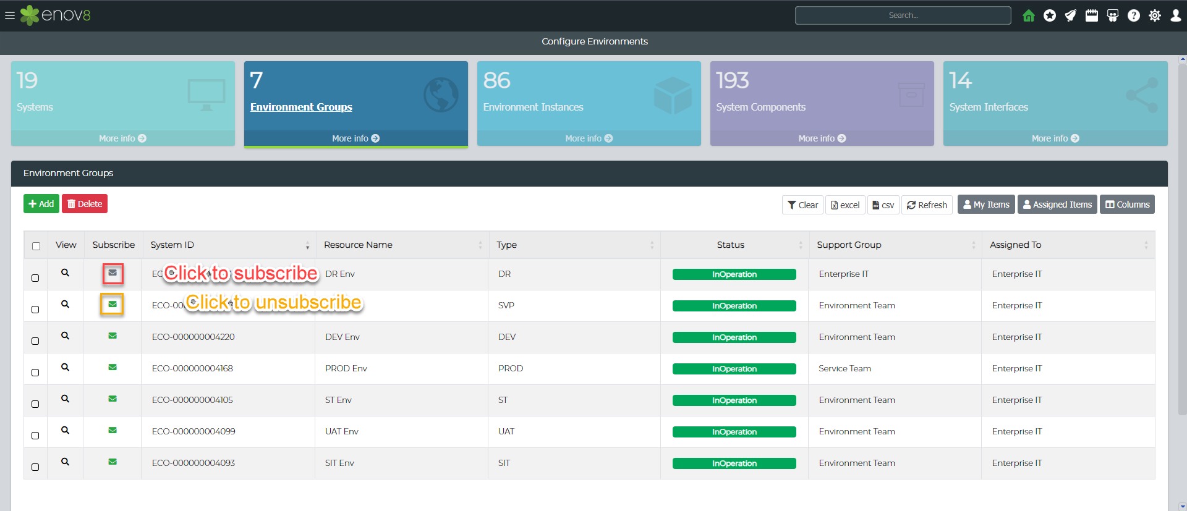
Task: Check the UAT Env row checkbox
Action: pyautogui.click(x=35, y=436)
